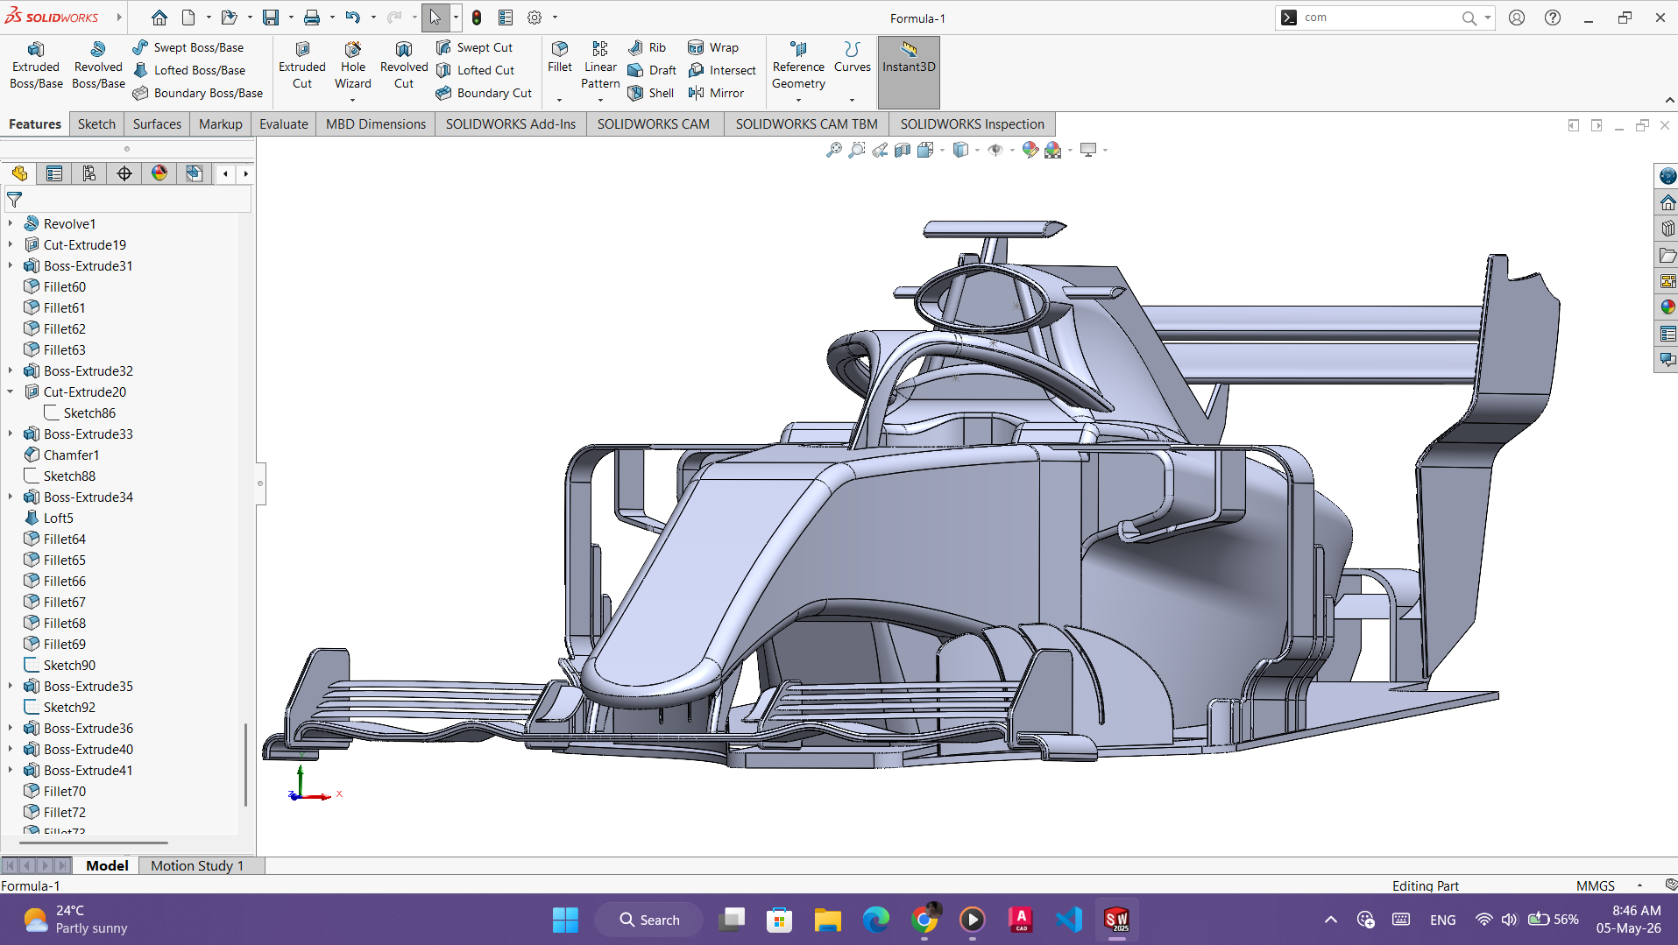Select the Intersect feature
Viewport: 1678px width, 945px height.
pos(722,70)
